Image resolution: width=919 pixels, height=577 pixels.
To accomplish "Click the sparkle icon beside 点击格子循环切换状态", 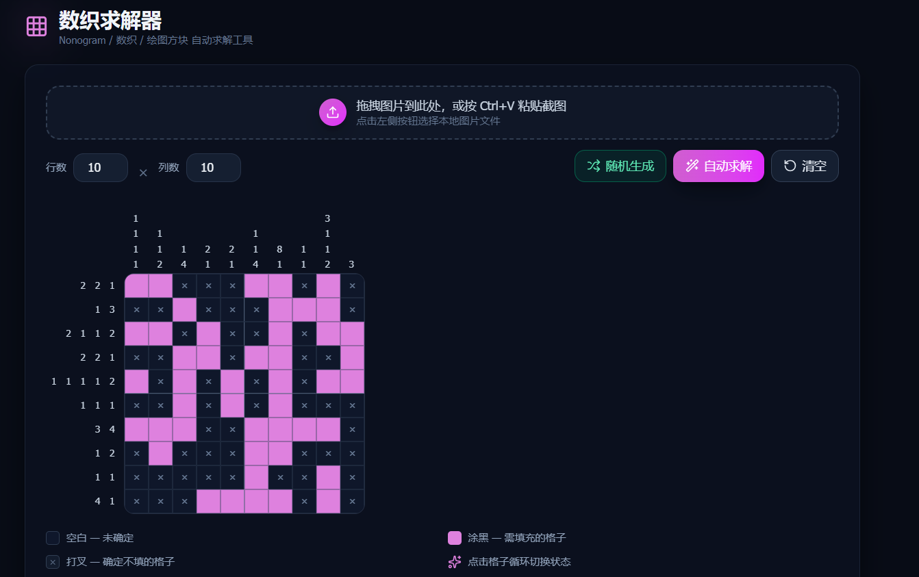I will click(455, 562).
